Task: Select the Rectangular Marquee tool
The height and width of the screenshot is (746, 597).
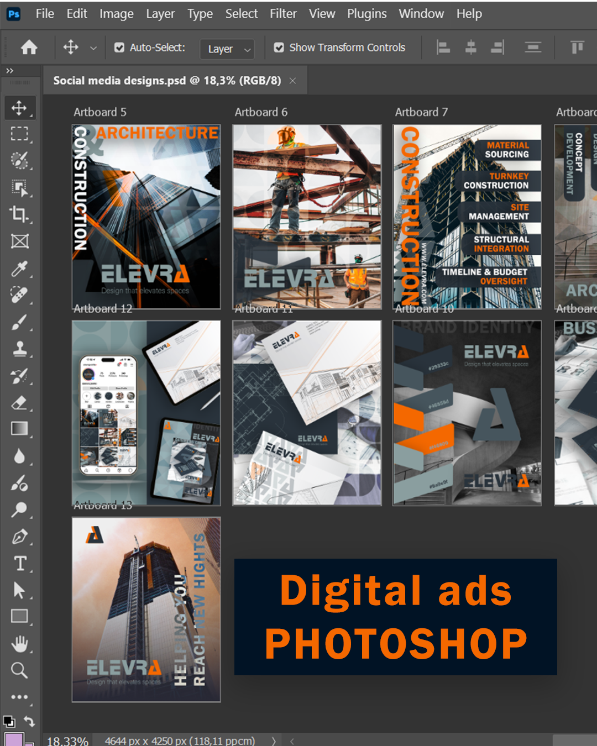Action: point(20,134)
